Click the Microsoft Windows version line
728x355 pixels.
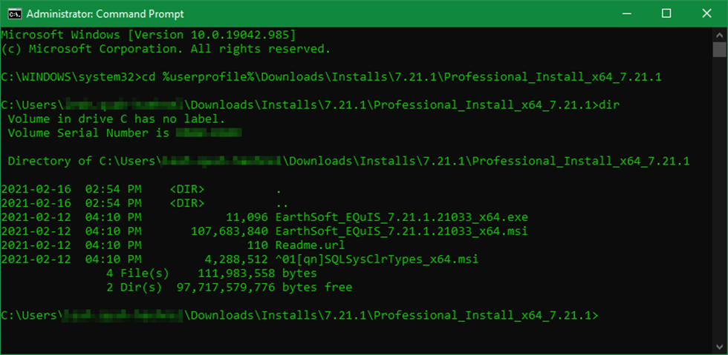[149, 35]
